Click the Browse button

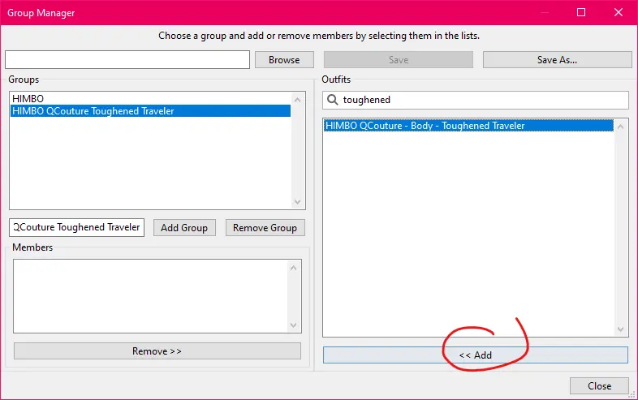point(284,60)
